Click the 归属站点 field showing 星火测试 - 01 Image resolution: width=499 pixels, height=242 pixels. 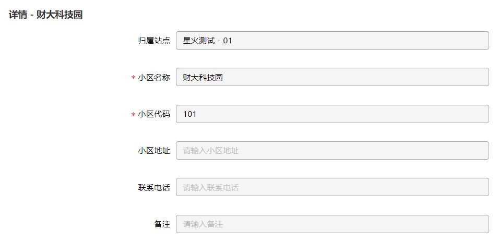[x=332, y=40]
